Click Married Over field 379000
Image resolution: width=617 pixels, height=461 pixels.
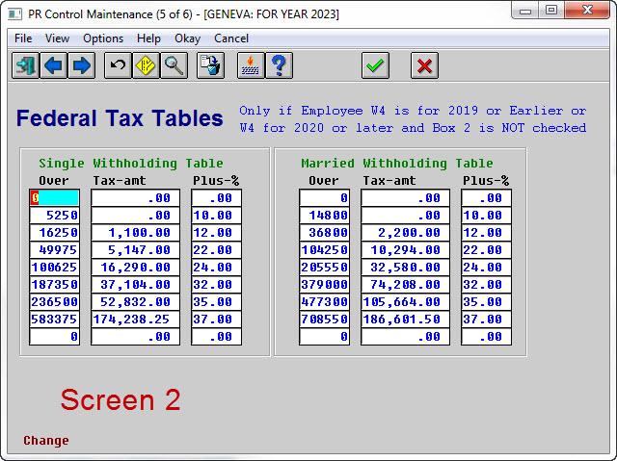[324, 284]
